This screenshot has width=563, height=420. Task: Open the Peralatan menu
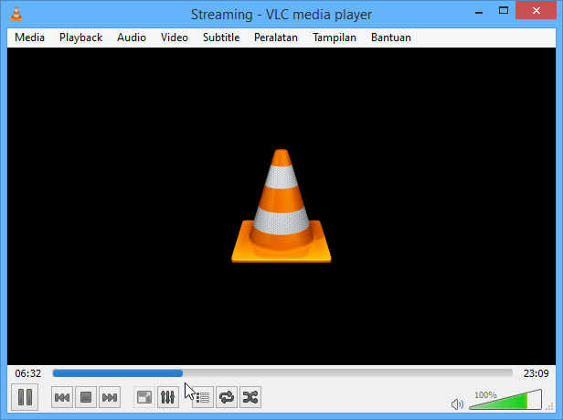pyautogui.click(x=276, y=38)
